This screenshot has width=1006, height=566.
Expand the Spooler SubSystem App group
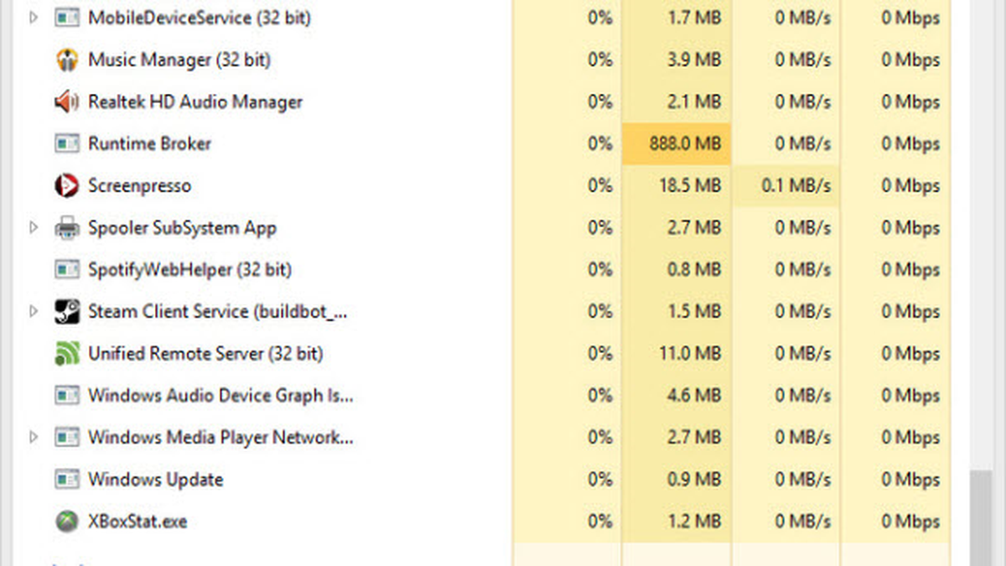(34, 227)
